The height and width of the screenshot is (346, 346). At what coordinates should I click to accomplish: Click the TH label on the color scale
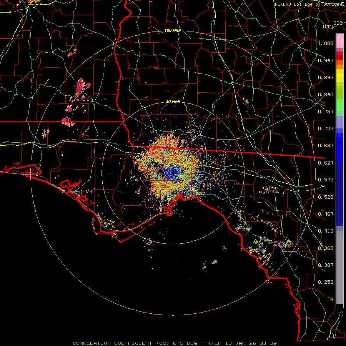point(330,299)
